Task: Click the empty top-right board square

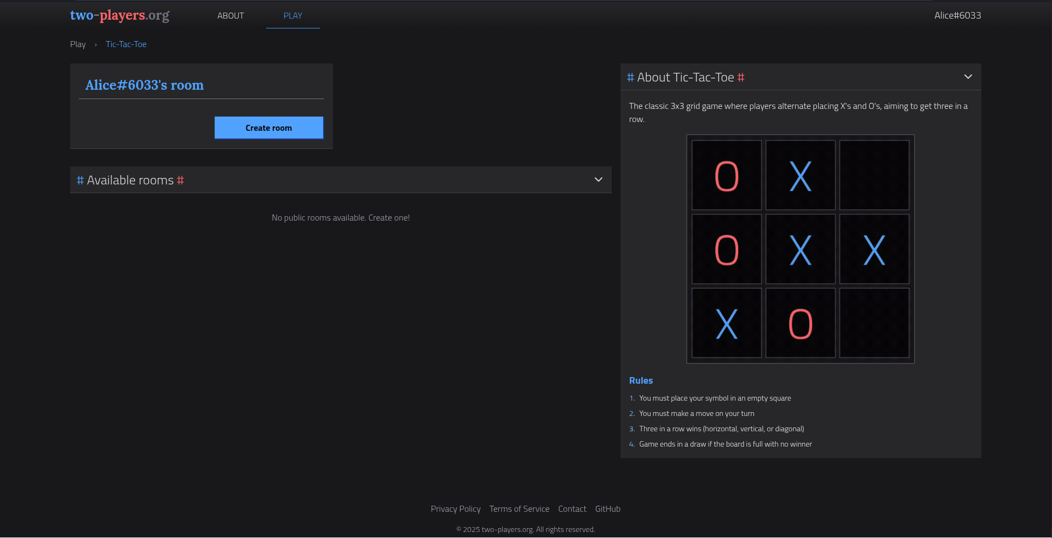Action: [874, 175]
